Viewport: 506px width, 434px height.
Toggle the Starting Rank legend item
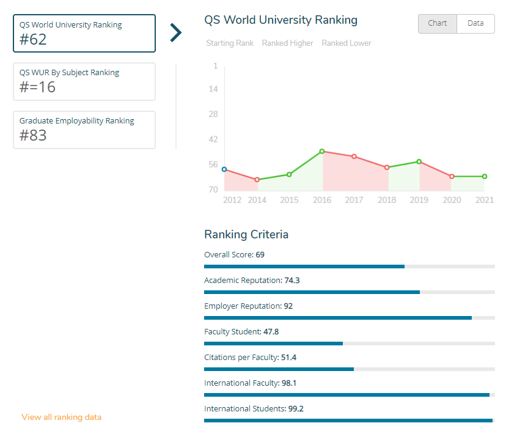tap(230, 43)
